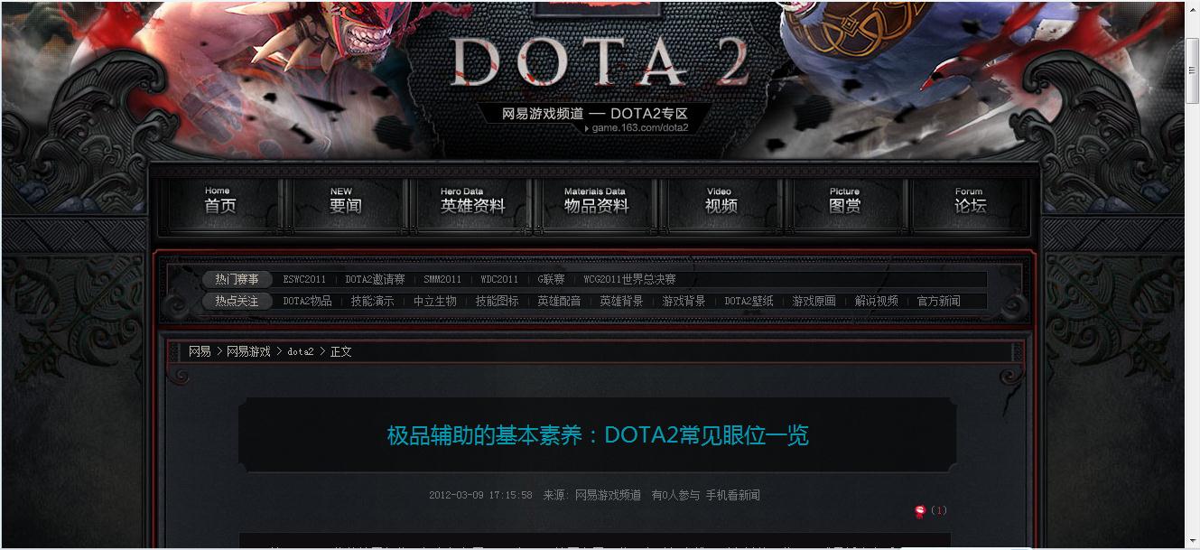Open the DOTA2邀请赛 tournament link
Viewport: 1200px width, 550px height.
click(375, 279)
